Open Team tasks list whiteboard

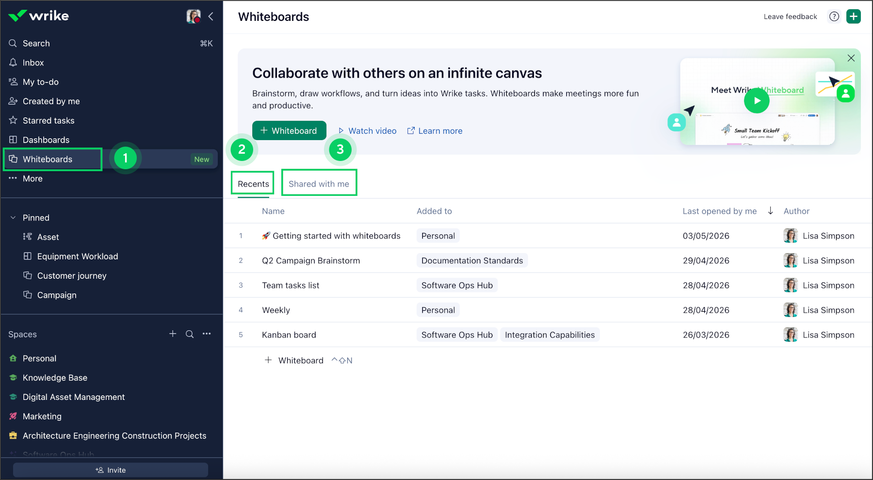(x=291, y=285)
